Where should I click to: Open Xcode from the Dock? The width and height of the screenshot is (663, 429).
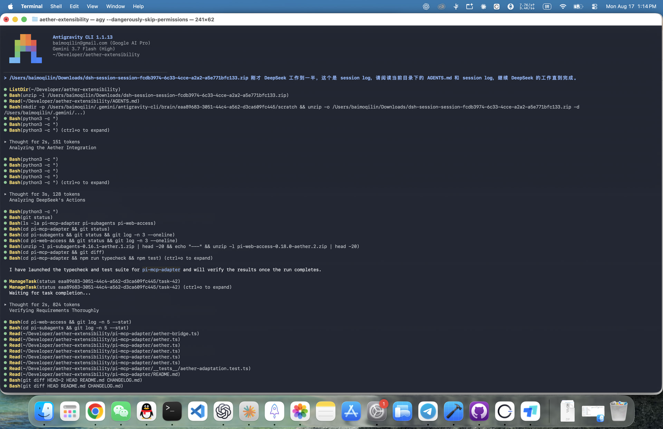click(x=453, y=411)
